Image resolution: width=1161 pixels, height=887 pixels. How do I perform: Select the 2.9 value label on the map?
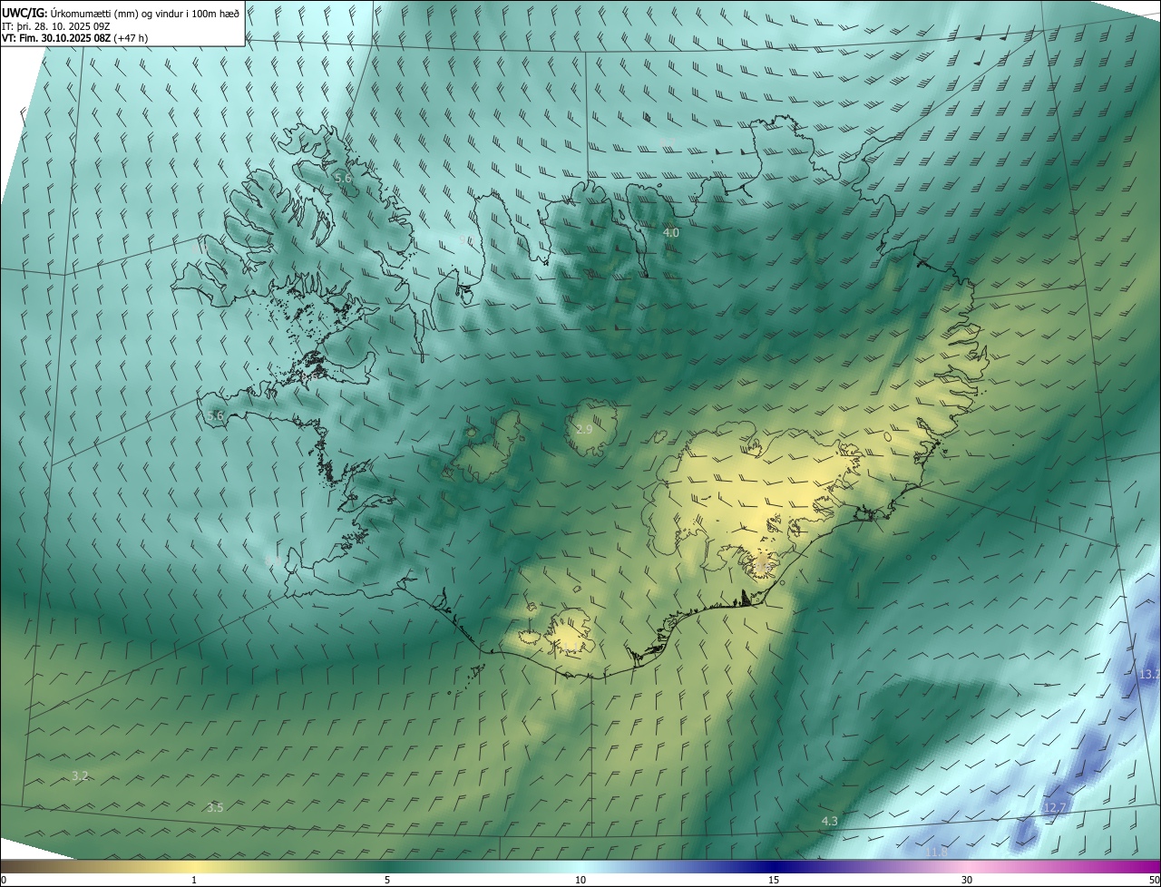click(584, 429)
